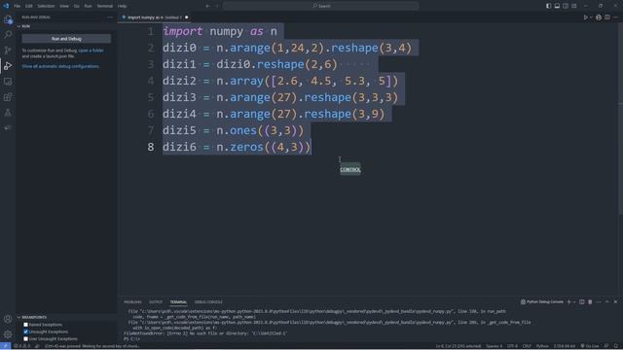
Task: Click the 'open a folder' link
Action: [x=91, y=51]
